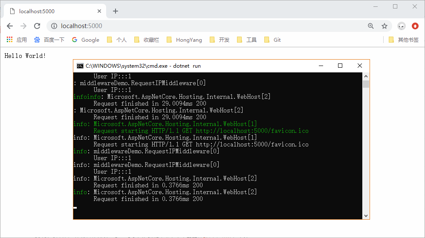The image size is (425, 238).
Task: Minimize the browser window
Action: coord(376,6)
